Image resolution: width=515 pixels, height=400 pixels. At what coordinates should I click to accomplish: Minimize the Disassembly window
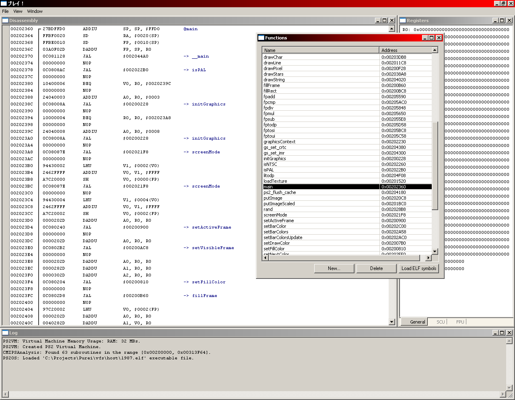point(378,21)
